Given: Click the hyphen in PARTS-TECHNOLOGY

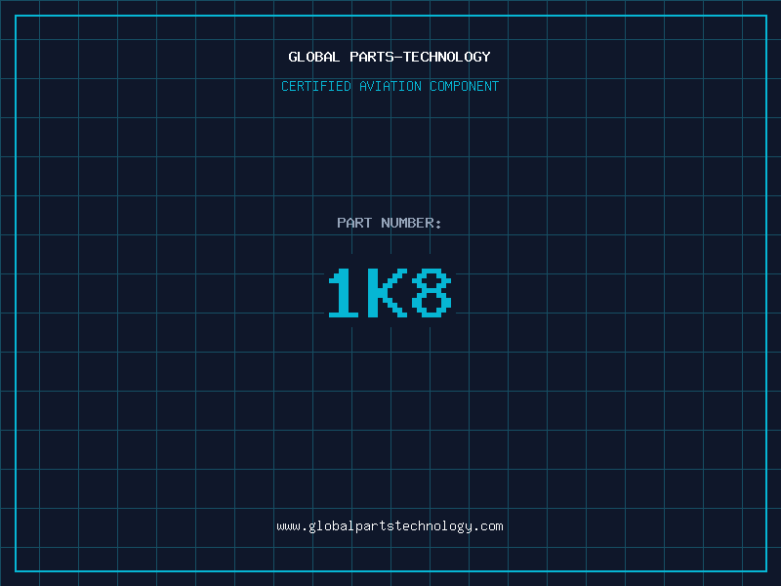Looking at the screenshot, I should point(398,57).
